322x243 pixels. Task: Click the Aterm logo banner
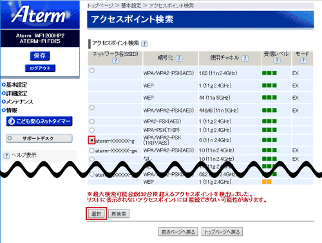(40, 15)
